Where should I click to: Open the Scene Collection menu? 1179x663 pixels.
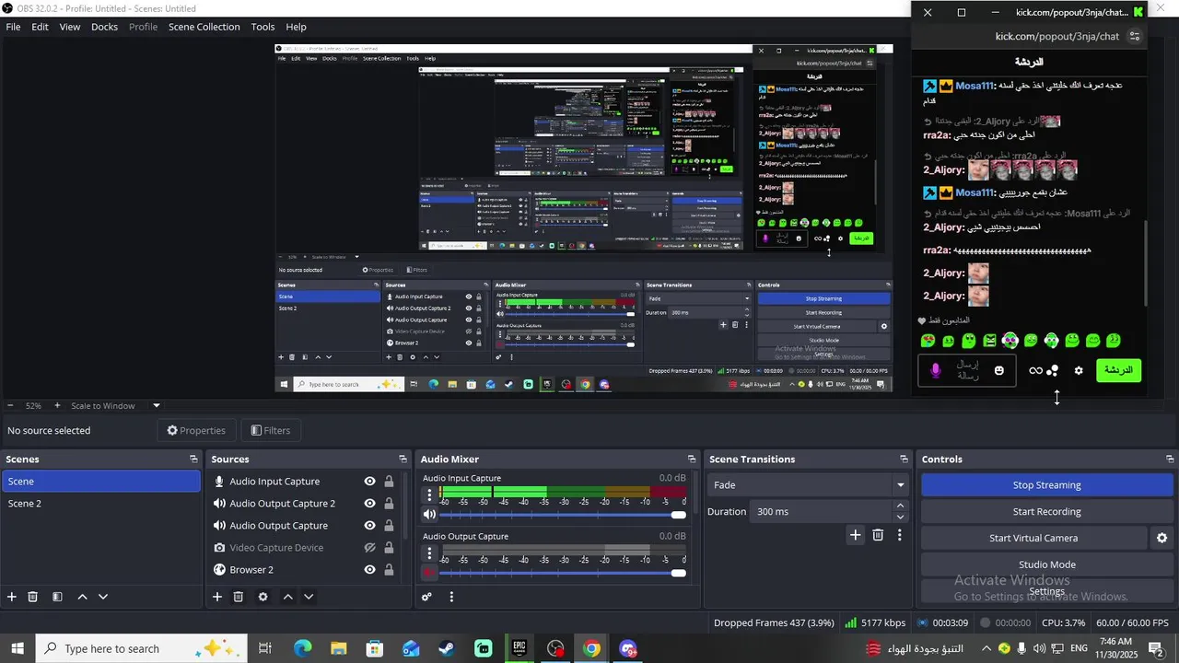point(204,27)
